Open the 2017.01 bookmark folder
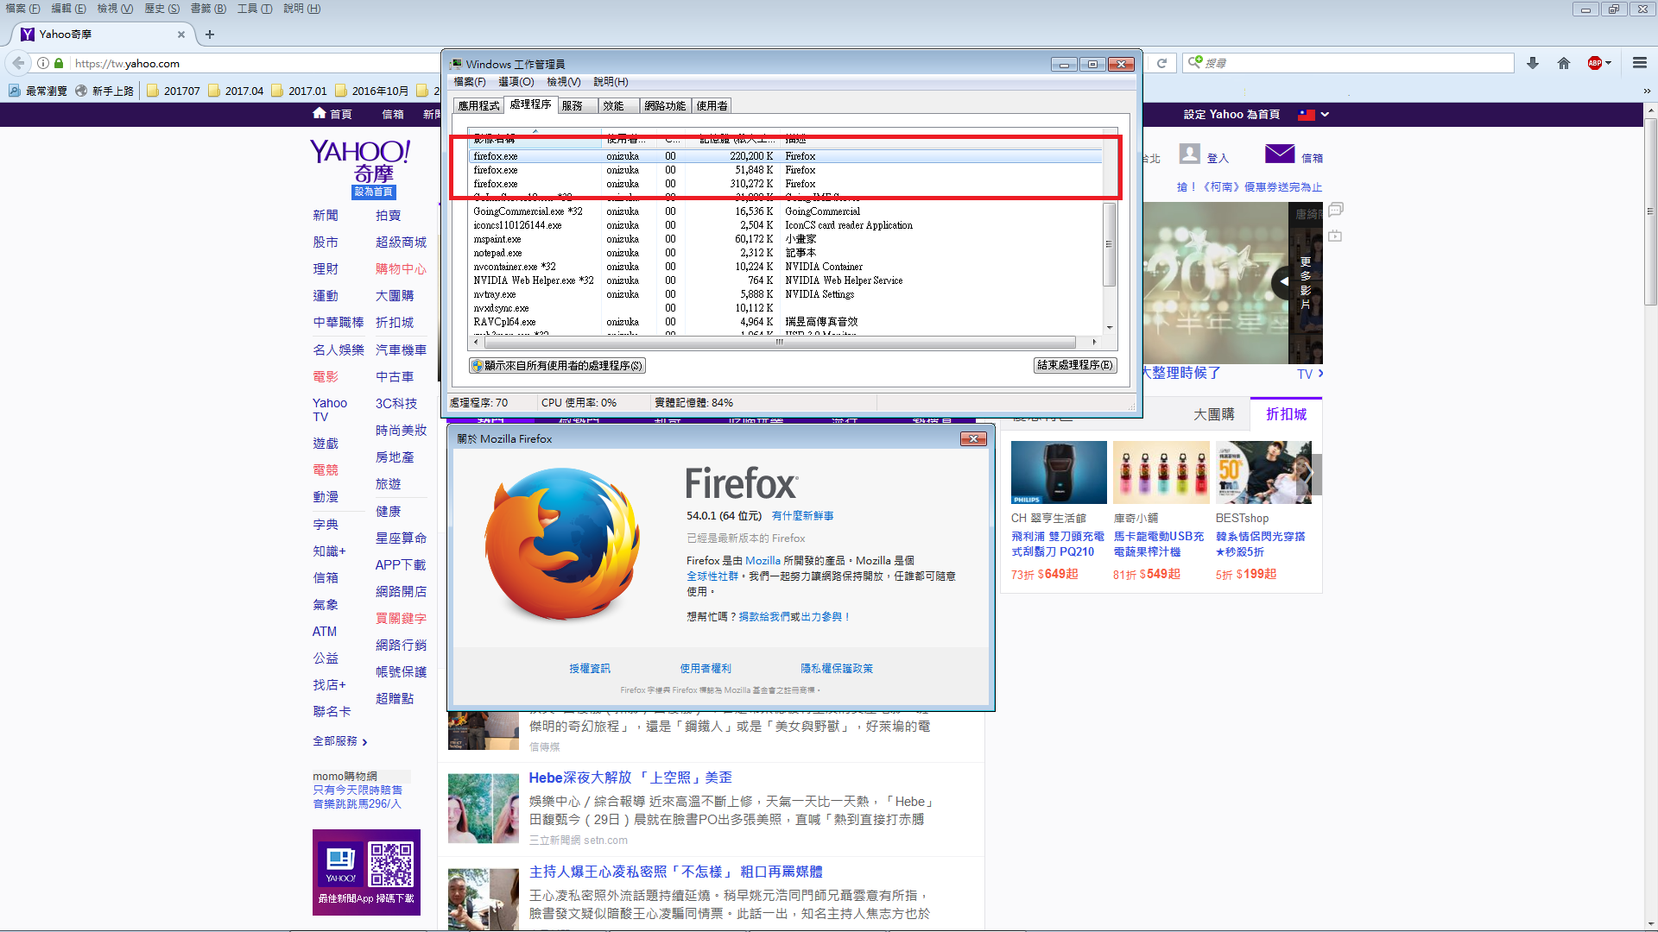The height and width of the screenshot is (932, 1658). click(299, 91)
